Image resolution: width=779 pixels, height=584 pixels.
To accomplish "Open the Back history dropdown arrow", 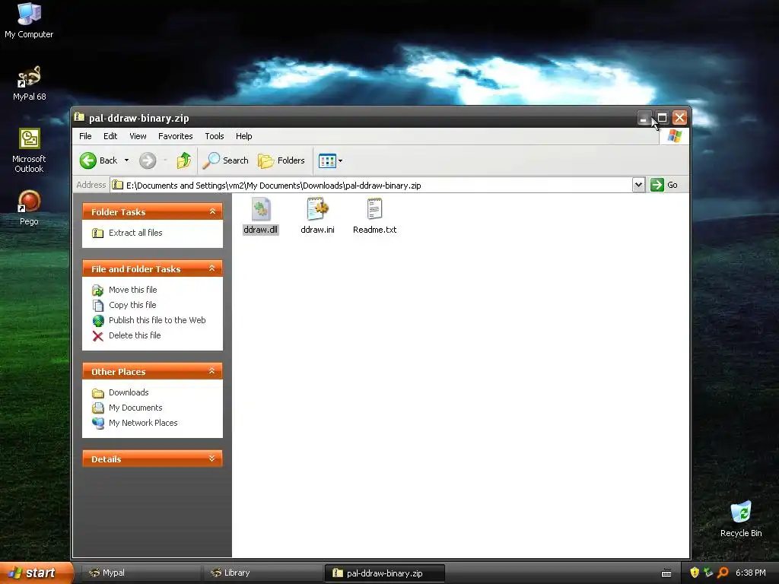I will click(x=127, y=160).
